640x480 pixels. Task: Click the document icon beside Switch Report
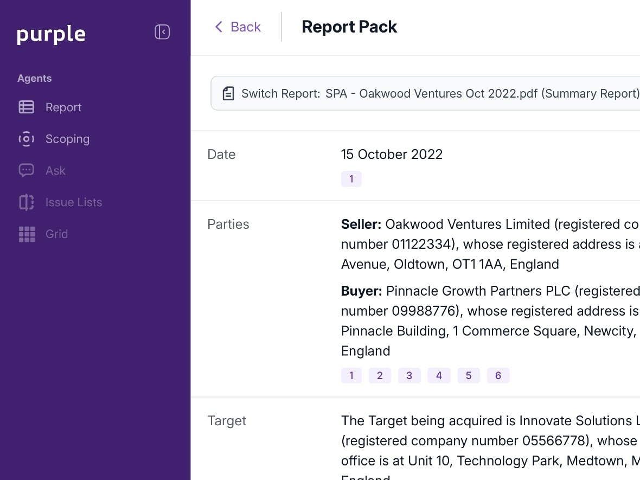228,93
